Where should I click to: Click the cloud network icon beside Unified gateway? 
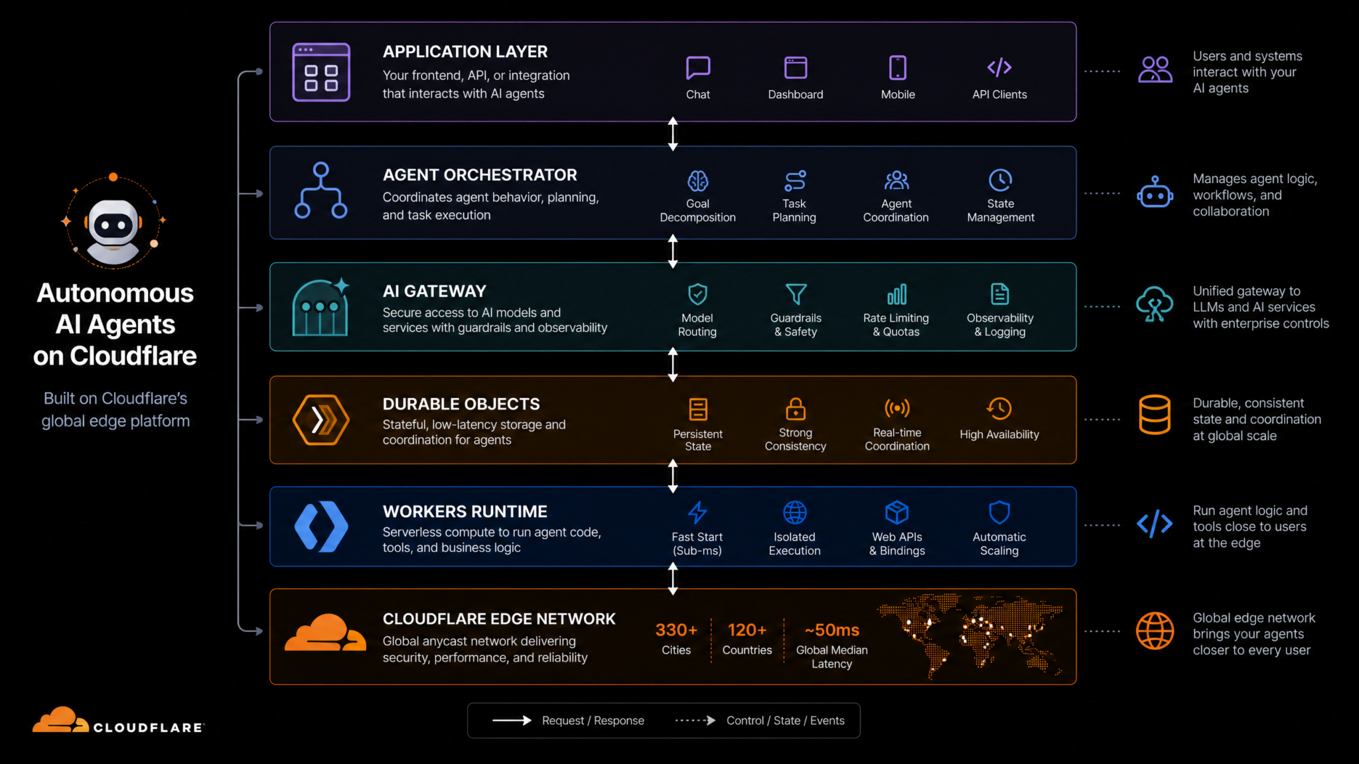(1155, 304)
